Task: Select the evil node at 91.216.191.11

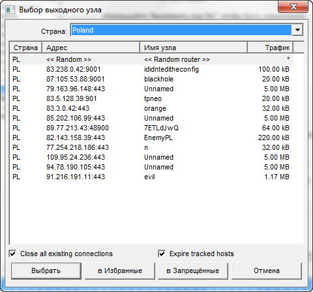Action: pyautogui.click(x=152, y=177)
